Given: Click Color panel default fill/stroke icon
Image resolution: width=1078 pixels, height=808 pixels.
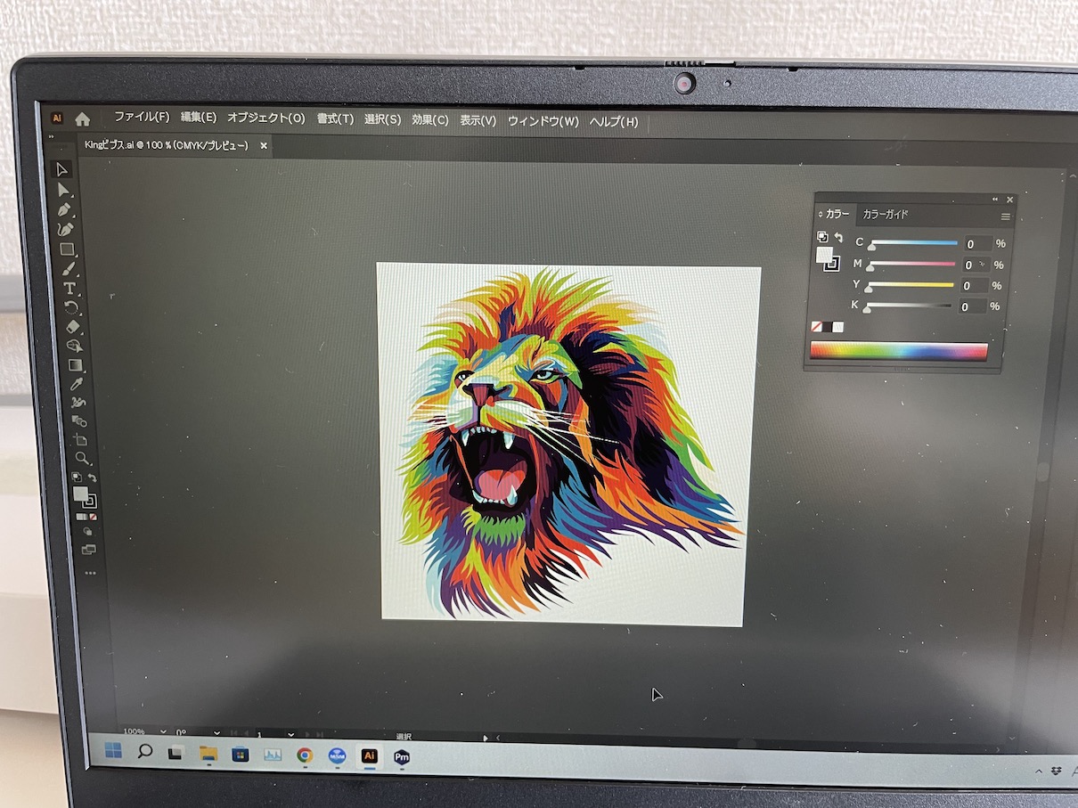Looking at the screenshot, I should [821, 237].
